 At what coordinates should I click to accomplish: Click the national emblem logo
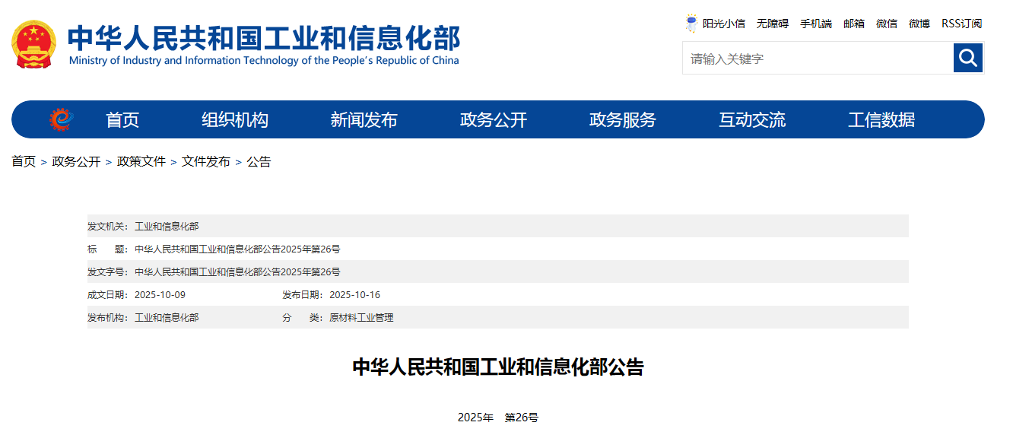[x=33, y=44]
